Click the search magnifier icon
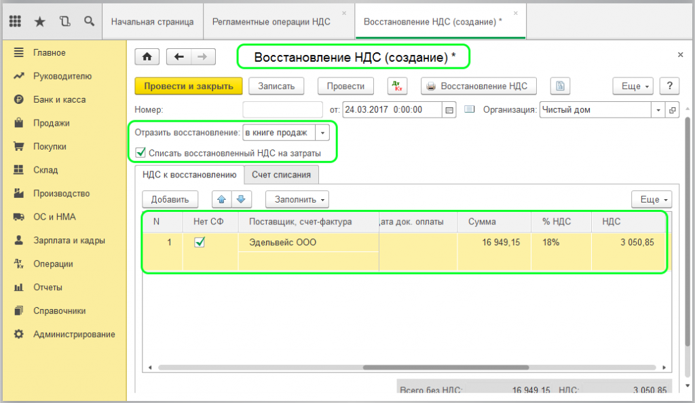The image size is (695, 403). [88, 22]
